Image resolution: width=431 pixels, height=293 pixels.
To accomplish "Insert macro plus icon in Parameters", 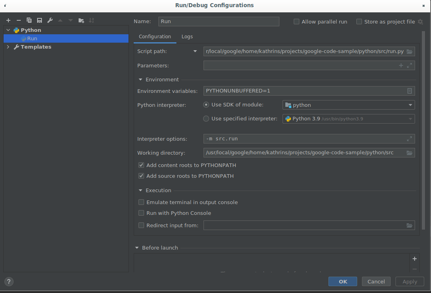I will tap(401, 65).
